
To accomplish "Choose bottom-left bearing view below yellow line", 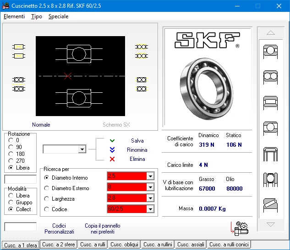I will tap(19, 89).
